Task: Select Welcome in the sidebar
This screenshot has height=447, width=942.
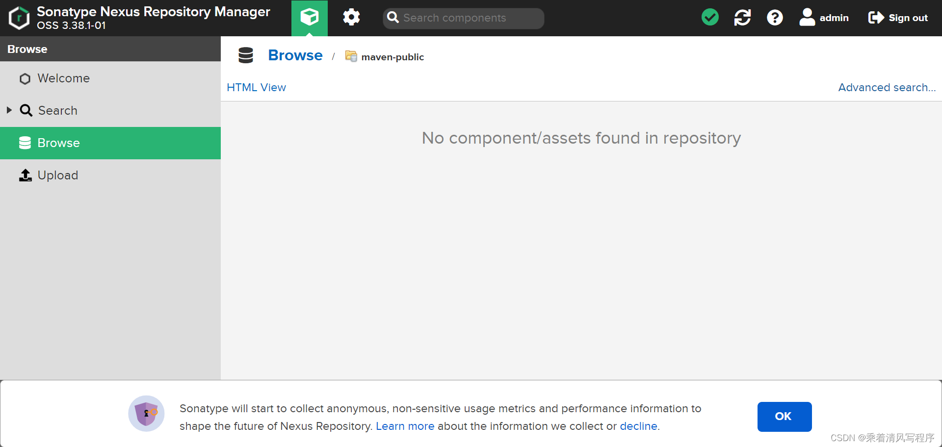Action: click(x=110, y=78)
